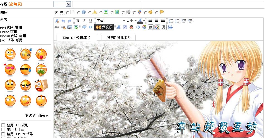The height and width of the screenshot is (138, 265).
Task: Toggle bold text formatting
Action: coord(78,21)
